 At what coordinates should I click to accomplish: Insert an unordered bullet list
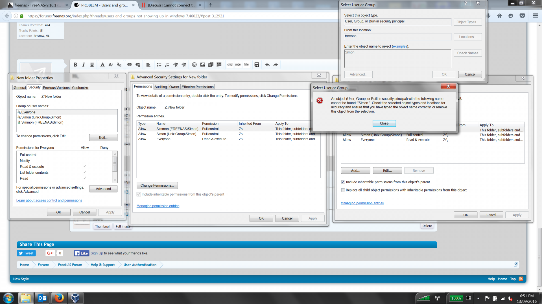coord(159,65)
